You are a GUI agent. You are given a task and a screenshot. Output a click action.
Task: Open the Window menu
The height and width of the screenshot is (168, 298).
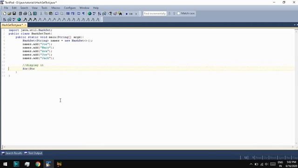84,8
